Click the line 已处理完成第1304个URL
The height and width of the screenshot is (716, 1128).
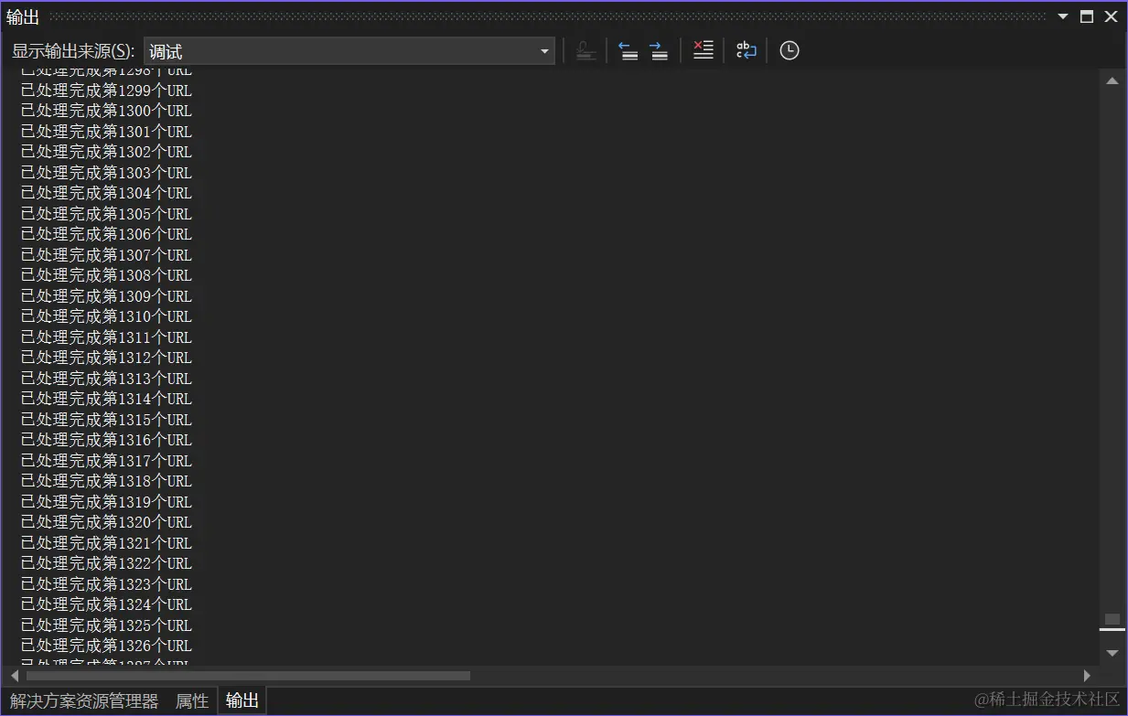click(106, 193)
